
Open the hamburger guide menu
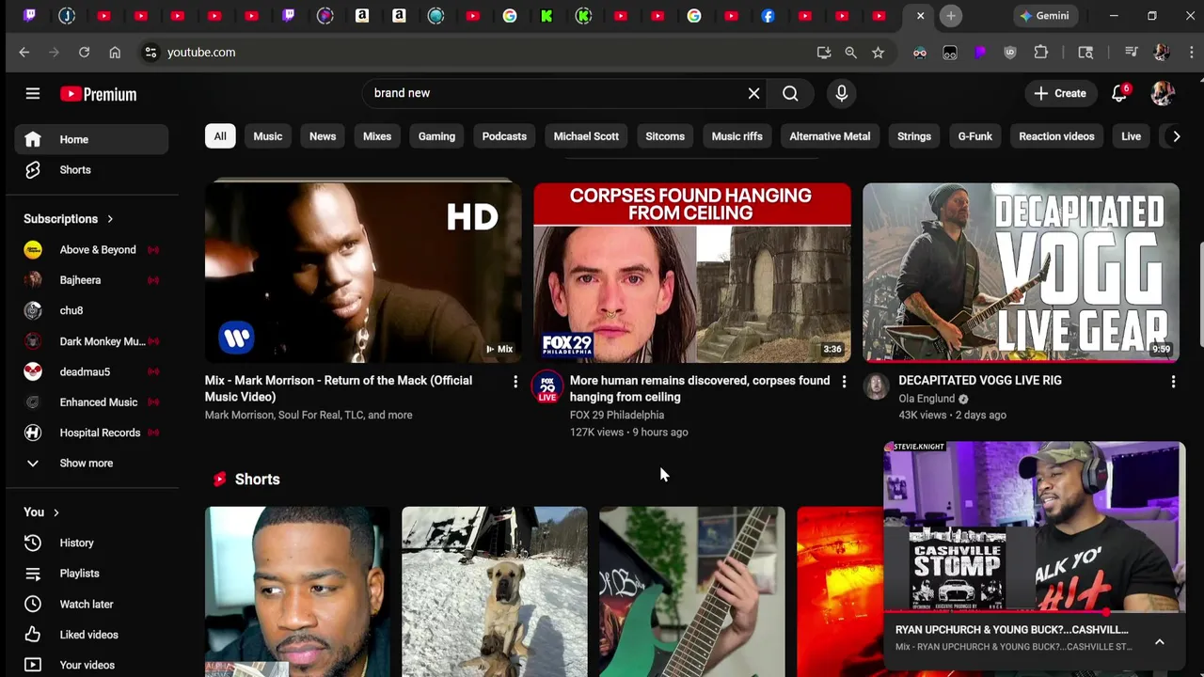click(x=33, y=93)
